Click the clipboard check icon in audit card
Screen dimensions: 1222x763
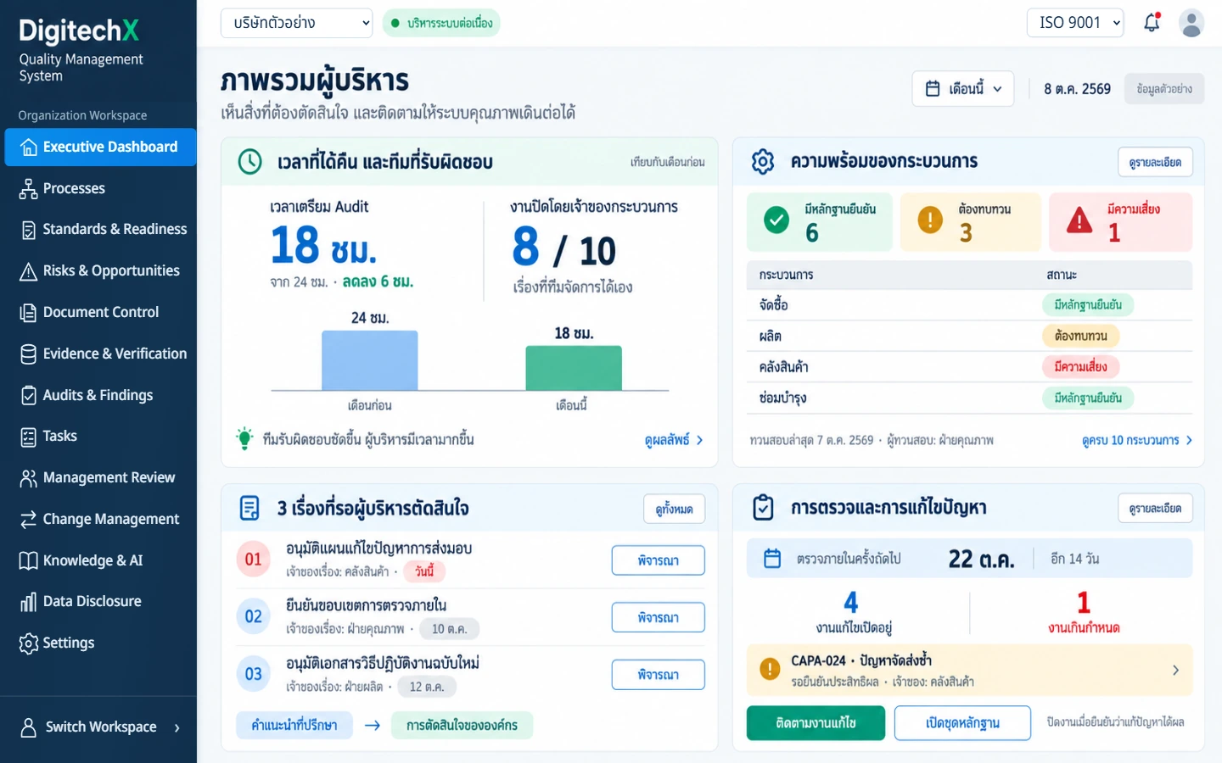point(763,507)
